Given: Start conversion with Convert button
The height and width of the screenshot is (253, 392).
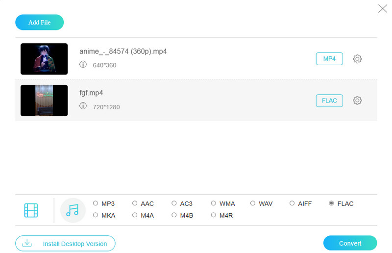Looking at the screenshot, I should coord(350,243).
